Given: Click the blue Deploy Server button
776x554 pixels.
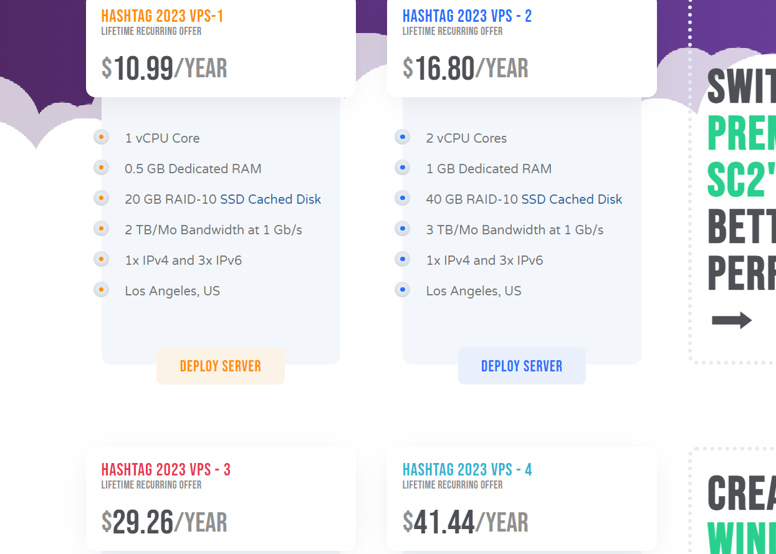Looking at the screenshot, I should pos(522,366).
